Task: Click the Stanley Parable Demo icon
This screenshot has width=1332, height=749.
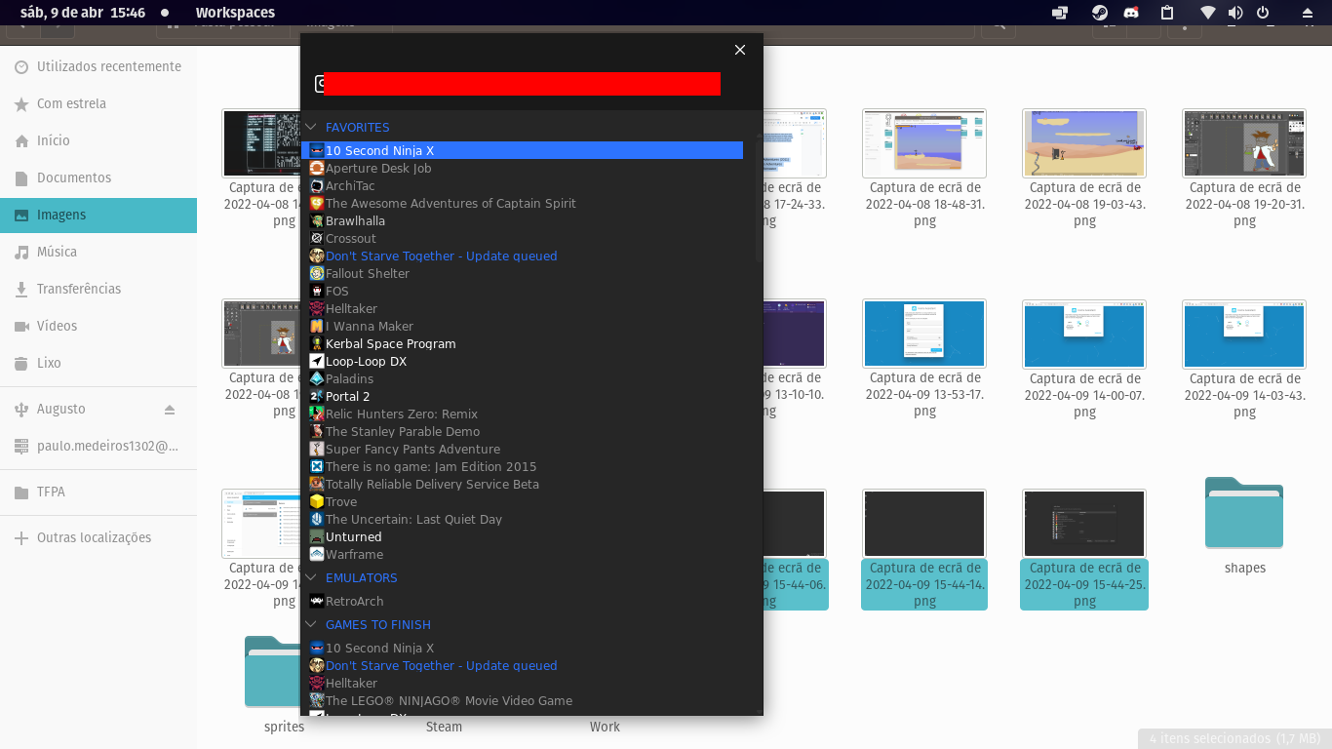Action: (x=317, y=431)
